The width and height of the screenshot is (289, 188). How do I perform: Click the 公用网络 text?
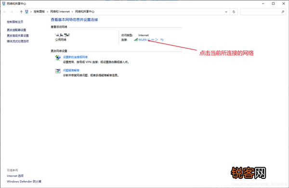(x=61, y=40)
